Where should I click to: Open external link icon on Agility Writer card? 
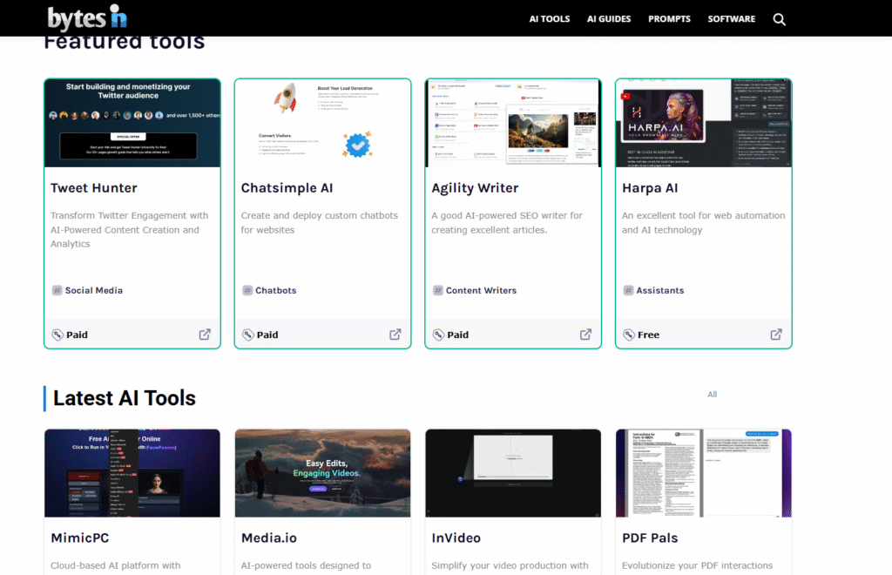585,335
